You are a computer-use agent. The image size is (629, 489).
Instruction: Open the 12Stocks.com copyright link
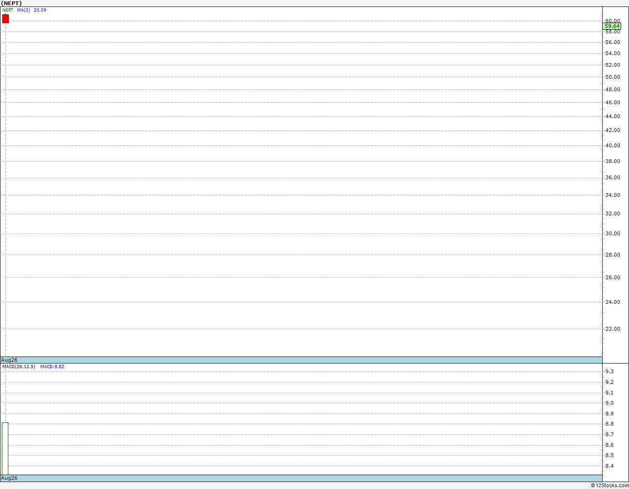tap(610, 485)
